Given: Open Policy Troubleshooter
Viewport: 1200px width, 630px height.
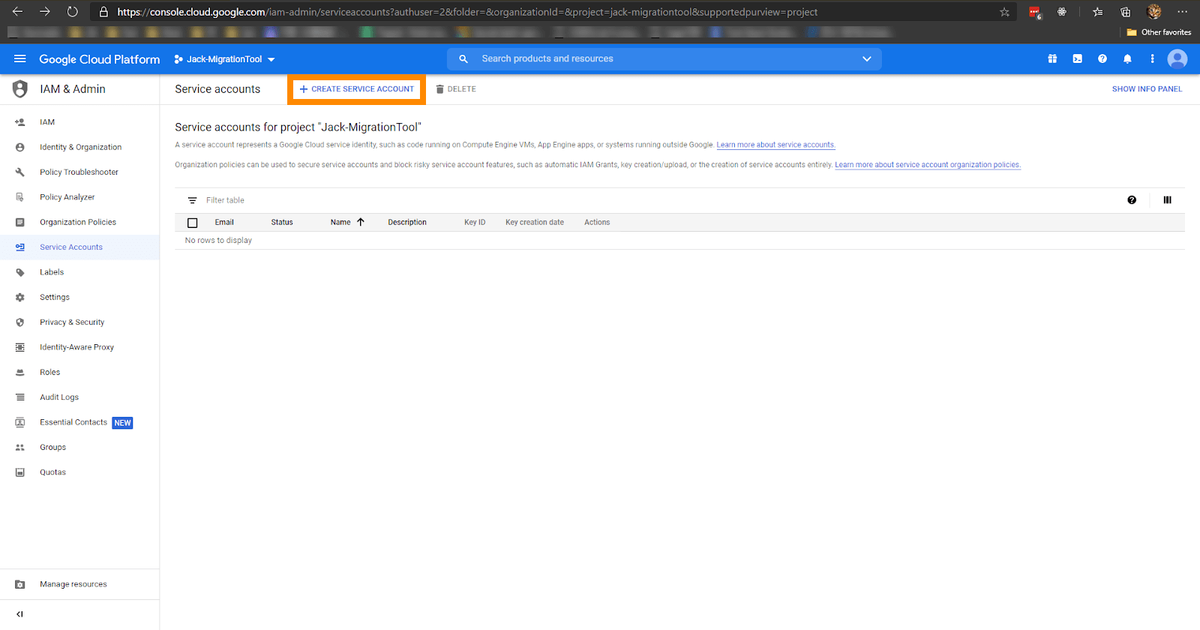Looking at the screenshot, I should point(79,172).
